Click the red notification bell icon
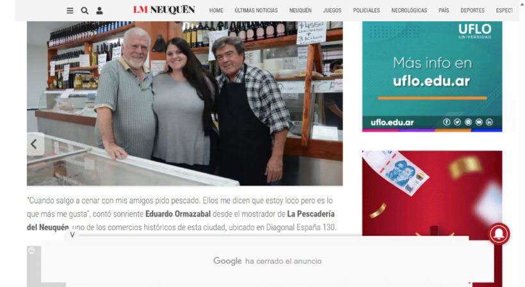The image size is (525, 287). tap(499, 234)
